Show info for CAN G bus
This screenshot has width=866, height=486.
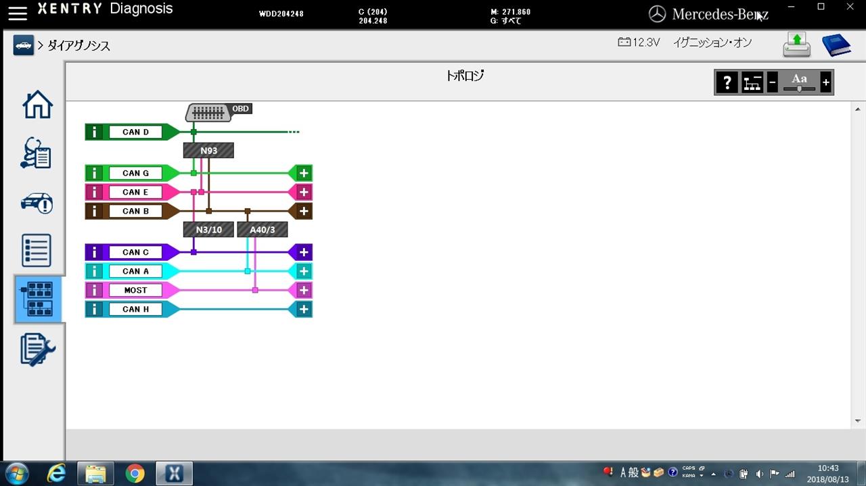[x=94, y=173]
